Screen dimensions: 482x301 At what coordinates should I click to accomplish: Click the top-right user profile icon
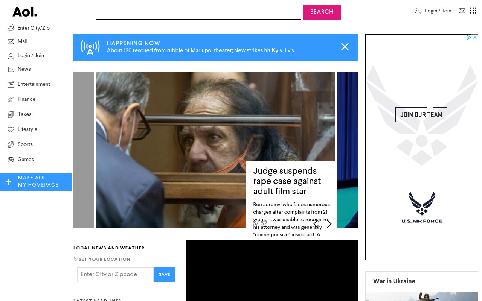click(418, 11)
